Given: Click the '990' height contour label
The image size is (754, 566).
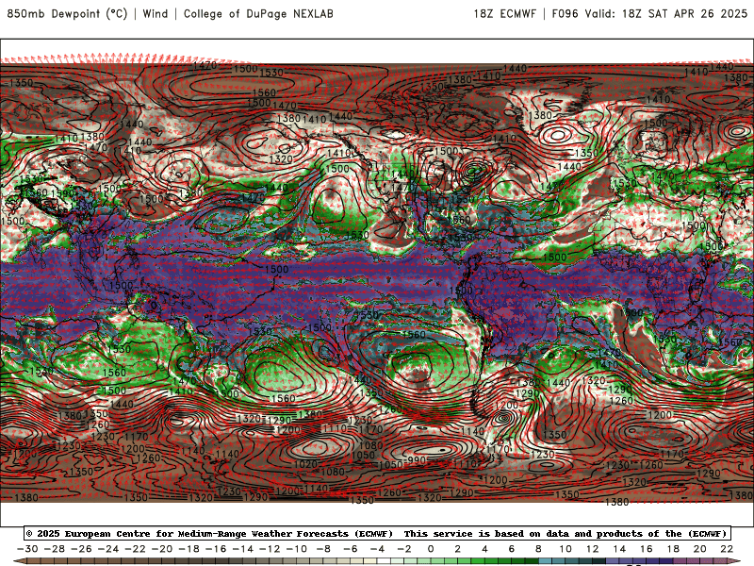Looking at the screenshot, I should point(417,460).
